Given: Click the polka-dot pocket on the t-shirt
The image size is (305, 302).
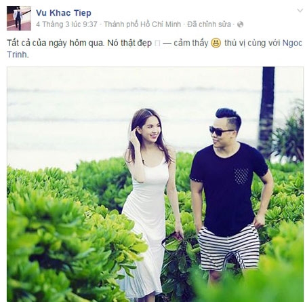Looking at the screenshot, I should pos(241,176).
